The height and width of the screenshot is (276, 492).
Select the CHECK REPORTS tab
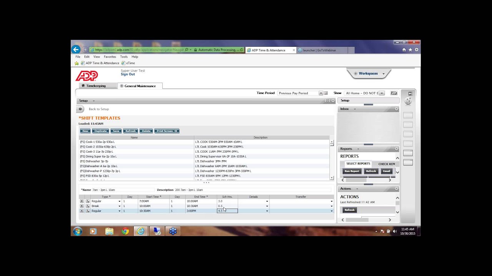[x=387, y=164]
